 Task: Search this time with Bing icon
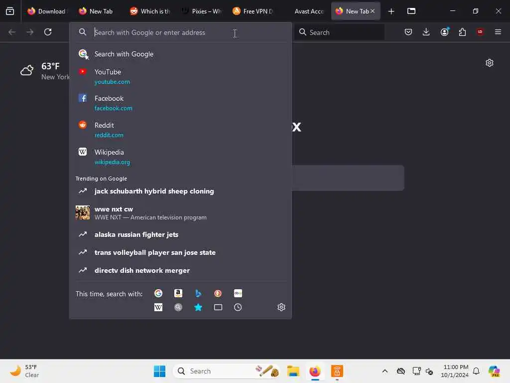tap(198, 293)
